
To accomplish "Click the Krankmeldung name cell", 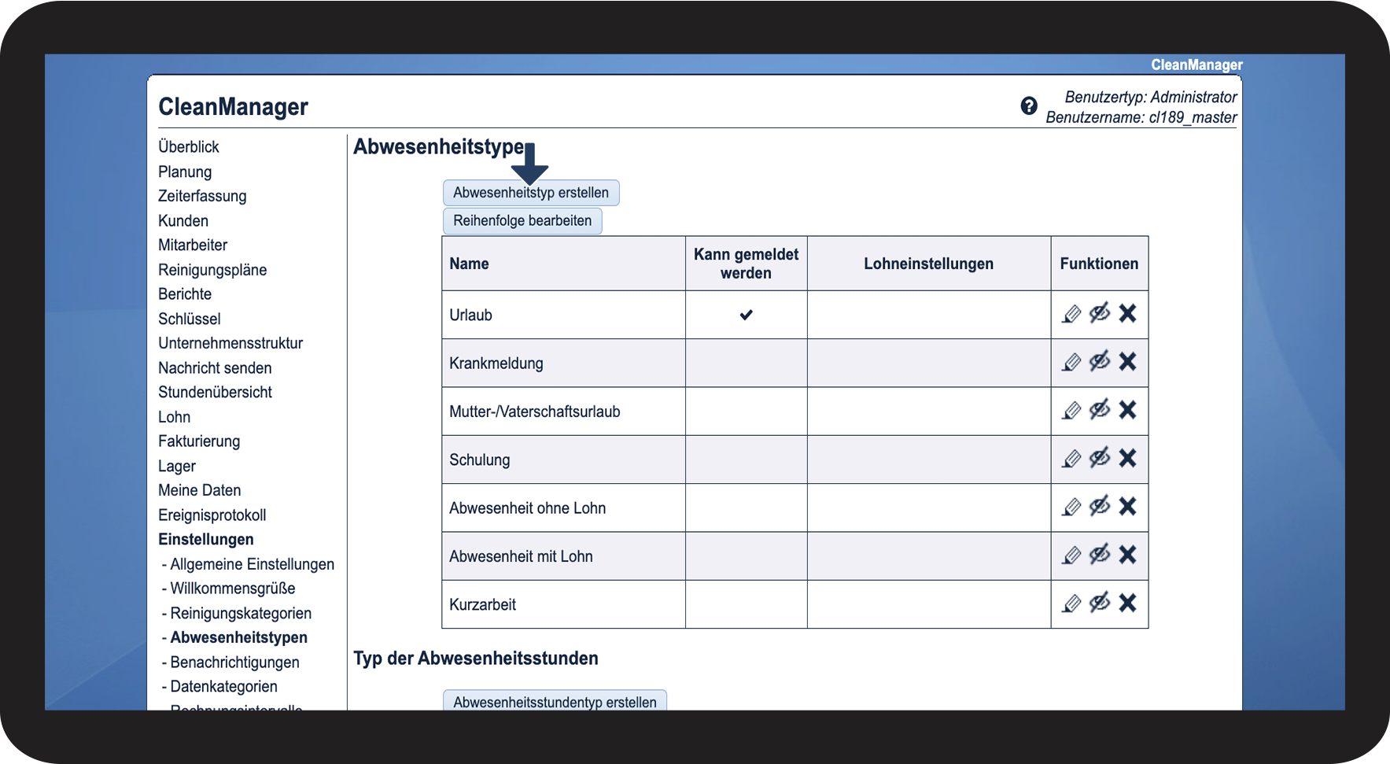I will [563, 363].
